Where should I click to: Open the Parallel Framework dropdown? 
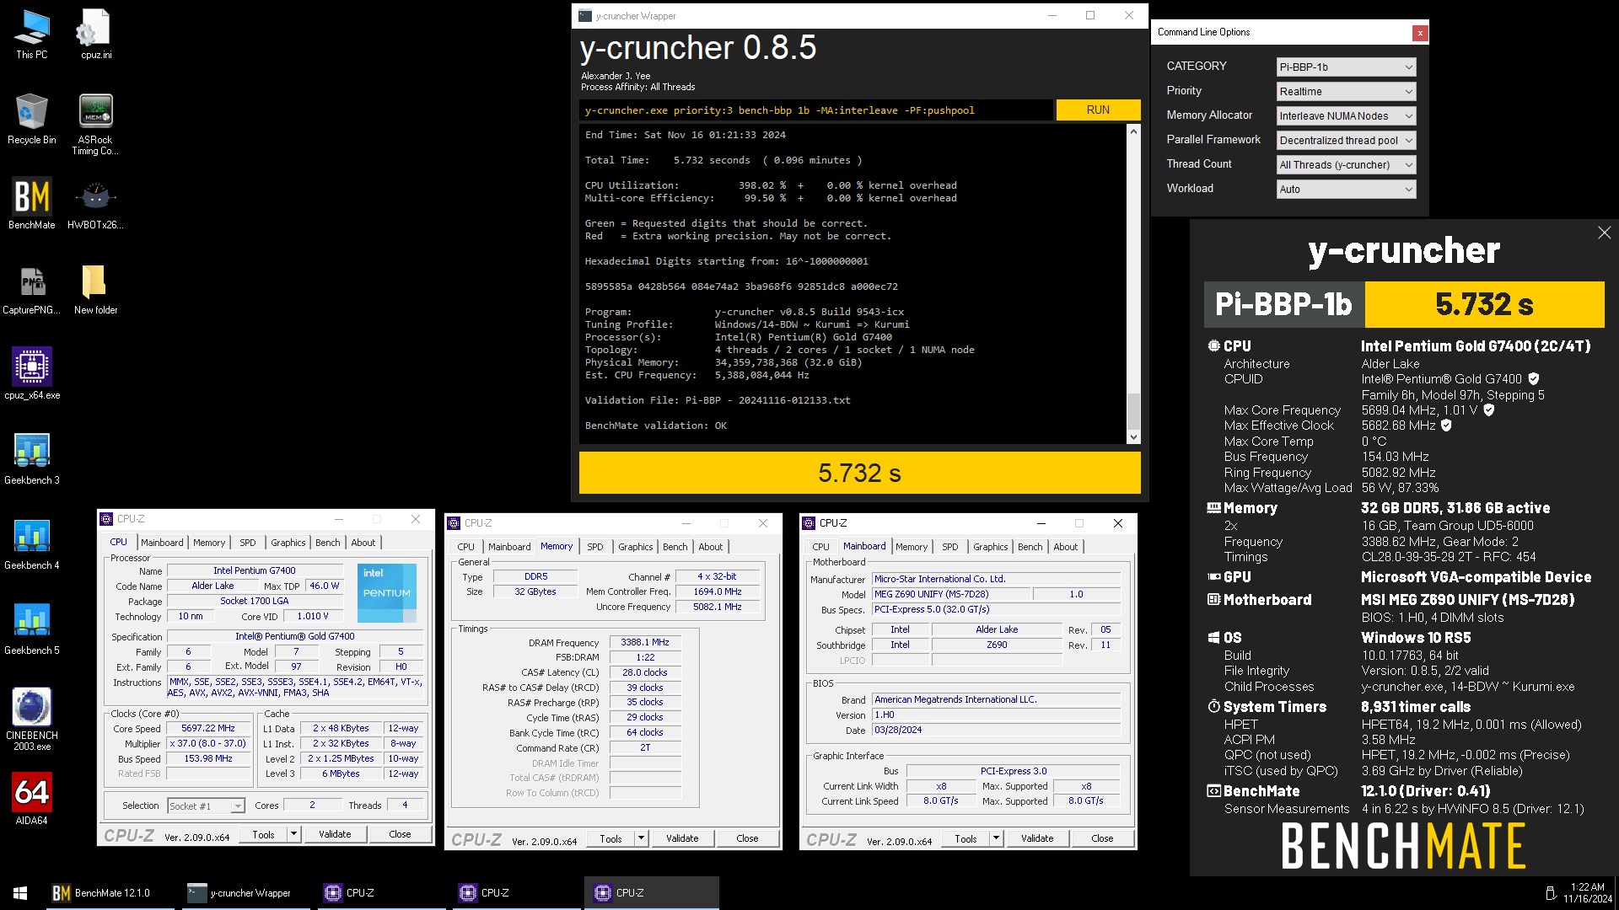[1346, 140]
